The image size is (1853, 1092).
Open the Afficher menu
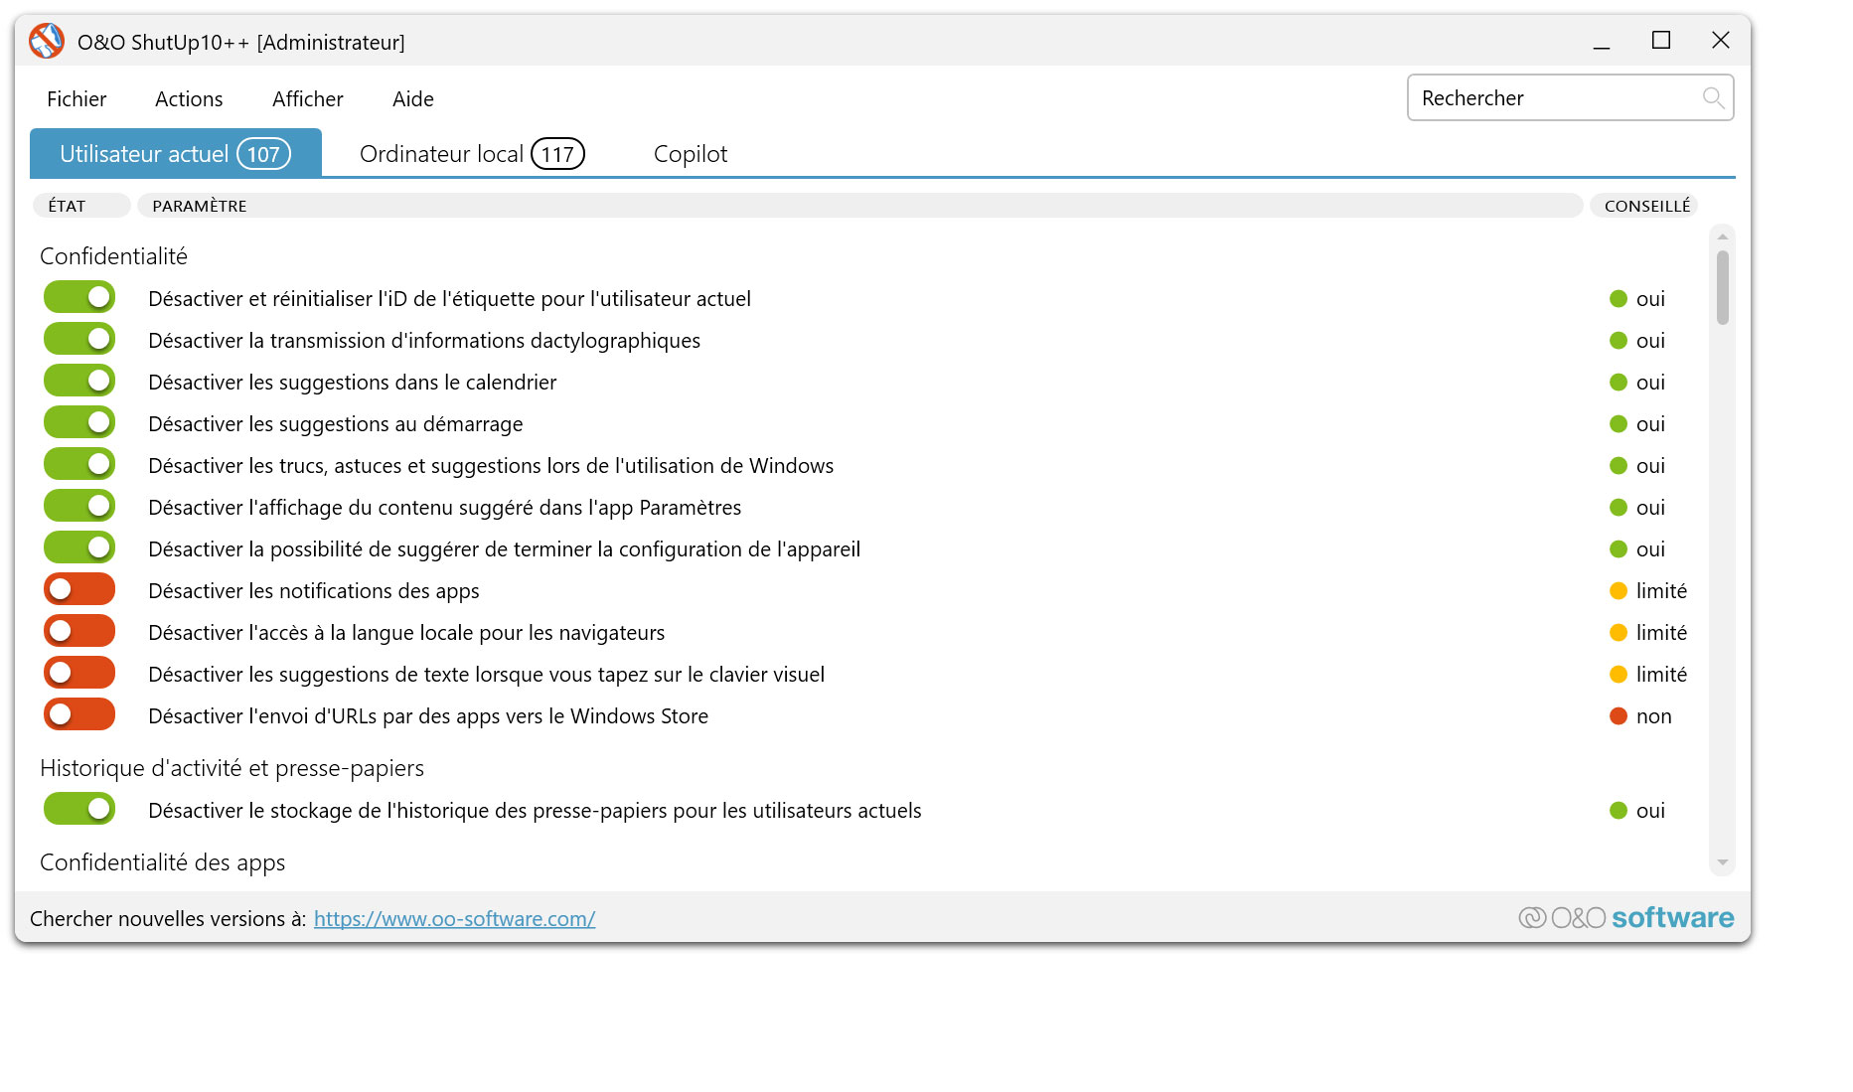point(306,98)
